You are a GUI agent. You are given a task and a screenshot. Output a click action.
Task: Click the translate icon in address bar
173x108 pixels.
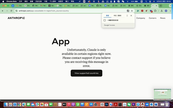(128, 11)
